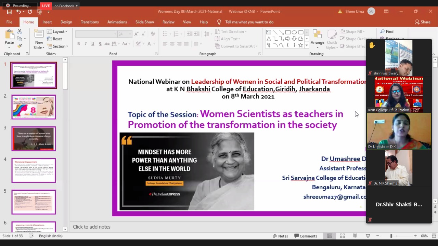The image size is (438, 246).
Task: Share the presentation
Action: click(423, 22)
